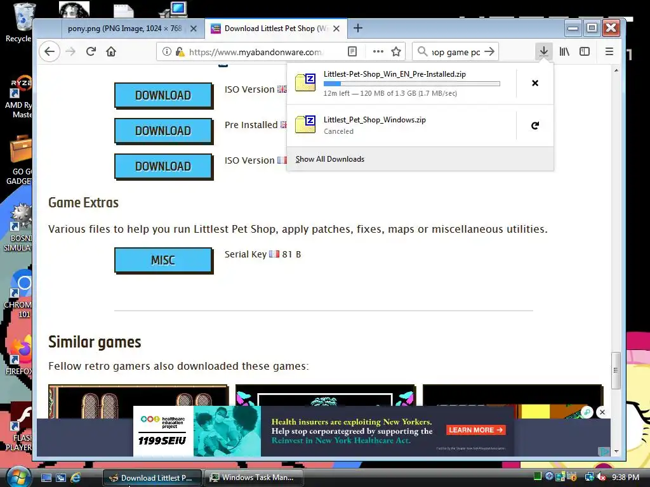Click the address bar URL field

point(255,52)
